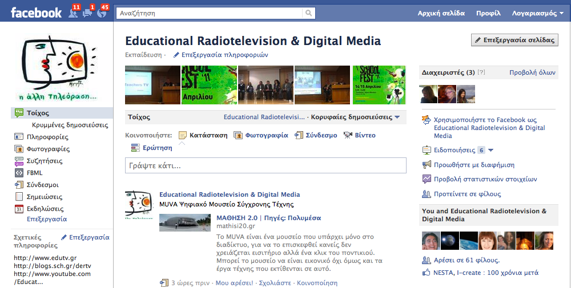Open second administrator profile thumbnail

point(447,94)
